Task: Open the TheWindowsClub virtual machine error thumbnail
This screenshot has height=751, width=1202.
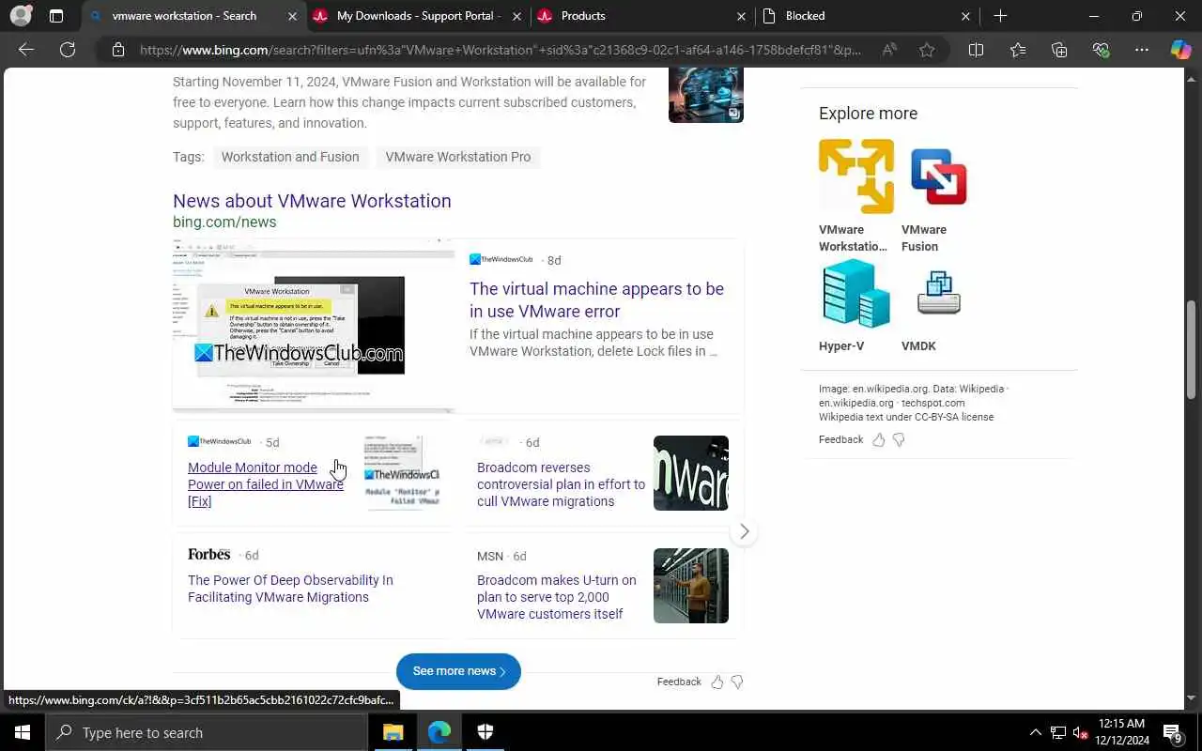Action: (314, 326)
